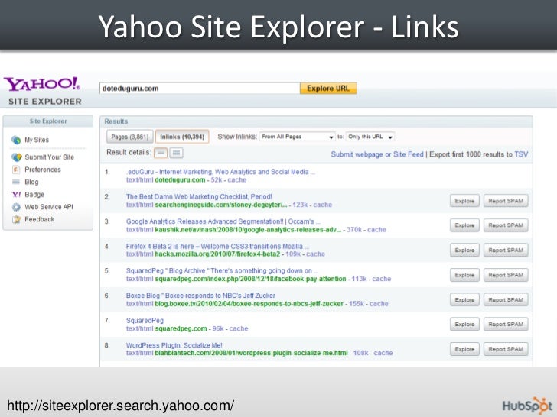This screenshot has height=417, width=557.
Task: Click Explore for hacks.mozilla.org result
Action: tap(464, 250)
